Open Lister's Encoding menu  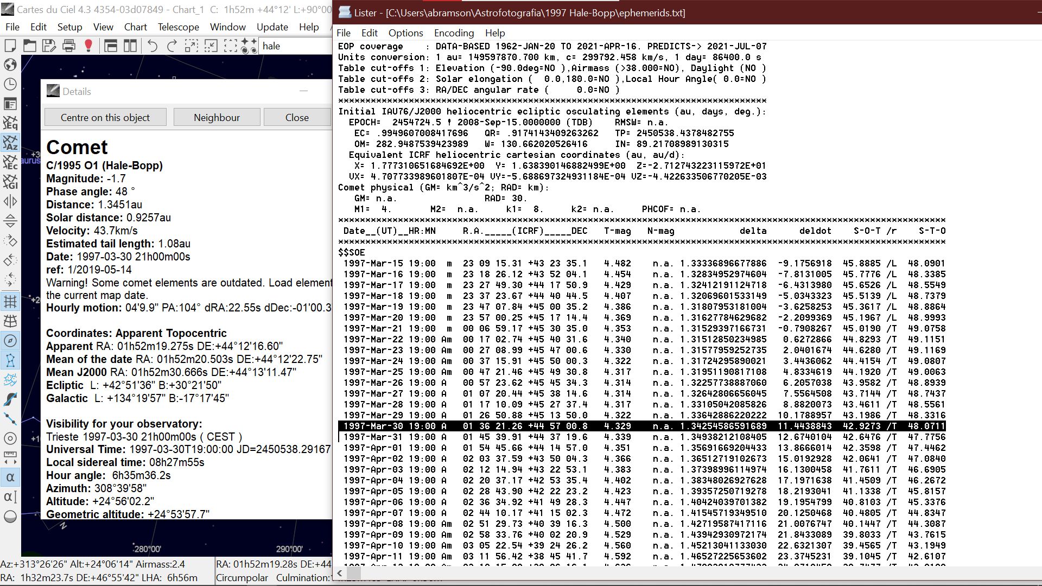coord(454,33)
